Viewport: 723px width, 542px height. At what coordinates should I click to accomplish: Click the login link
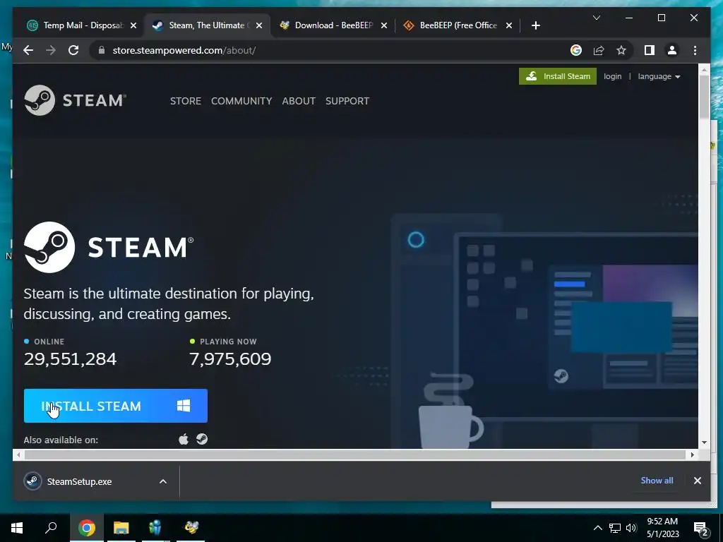[612, 76]
